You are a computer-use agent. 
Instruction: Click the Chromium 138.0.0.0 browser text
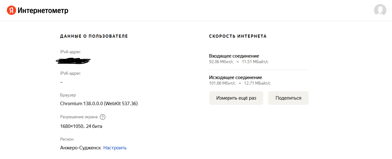point(99,103)
